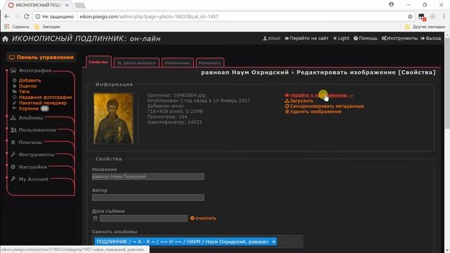Open the eikon user profile link

coord(271,38)
